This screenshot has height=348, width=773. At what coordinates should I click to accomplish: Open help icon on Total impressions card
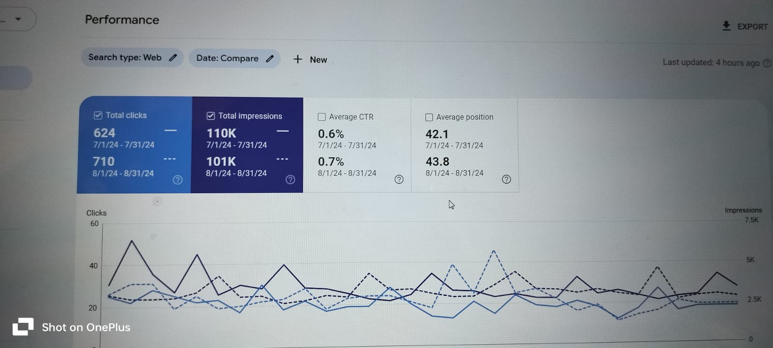click(x=290, y=180)
